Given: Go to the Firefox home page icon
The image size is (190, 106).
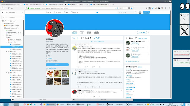Looking at the screenshot, I should (12, 8).
